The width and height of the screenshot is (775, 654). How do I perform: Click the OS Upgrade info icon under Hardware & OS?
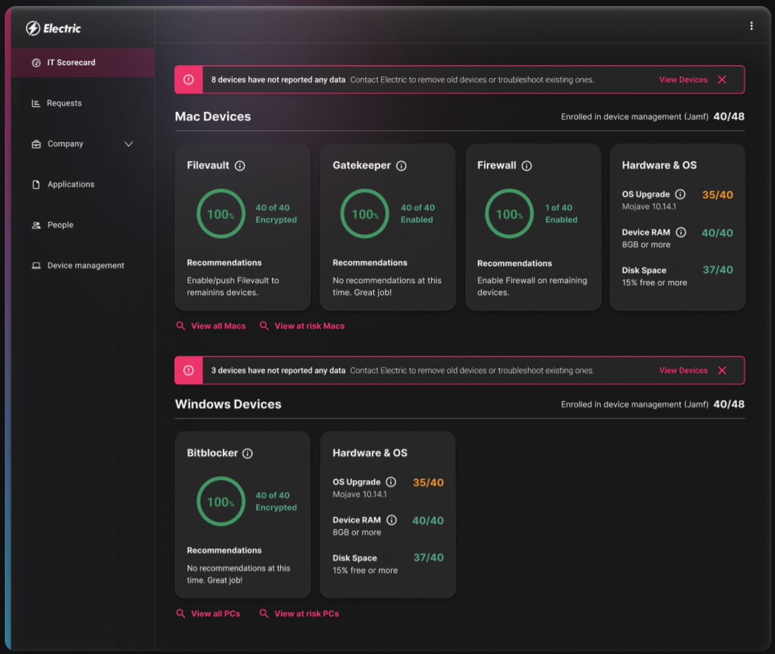[x=680, y=194]
